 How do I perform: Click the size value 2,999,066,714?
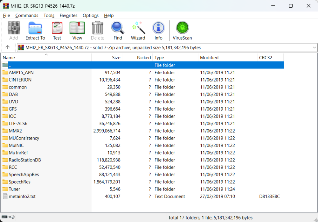point(107,131)
